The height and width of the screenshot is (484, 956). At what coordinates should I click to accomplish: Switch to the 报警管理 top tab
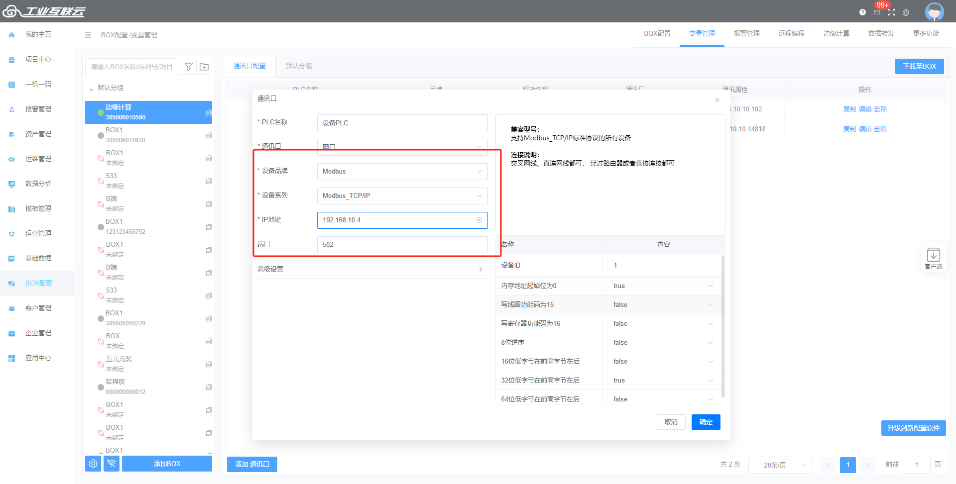(746, 34)
